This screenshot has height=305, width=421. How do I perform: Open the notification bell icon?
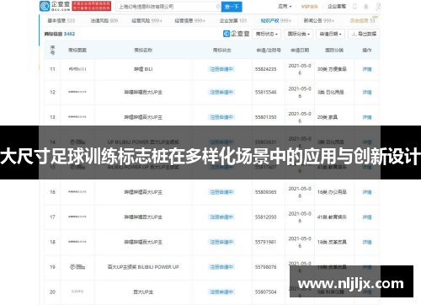pyautogui.click(x=366, y=6)
